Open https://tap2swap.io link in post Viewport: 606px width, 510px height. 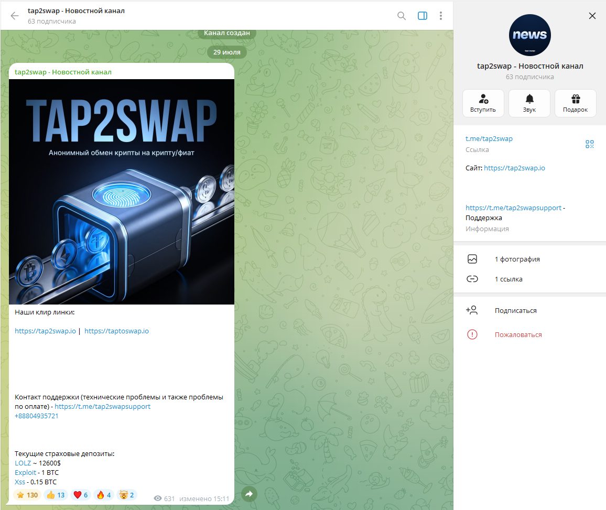pyautogui.click(x=45, y=331)
